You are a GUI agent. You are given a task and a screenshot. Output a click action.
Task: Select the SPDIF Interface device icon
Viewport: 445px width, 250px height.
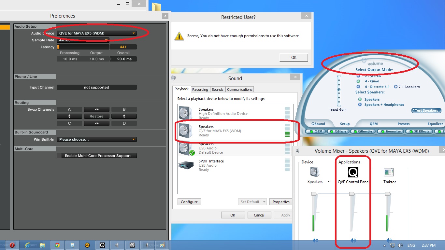point(186,165)
